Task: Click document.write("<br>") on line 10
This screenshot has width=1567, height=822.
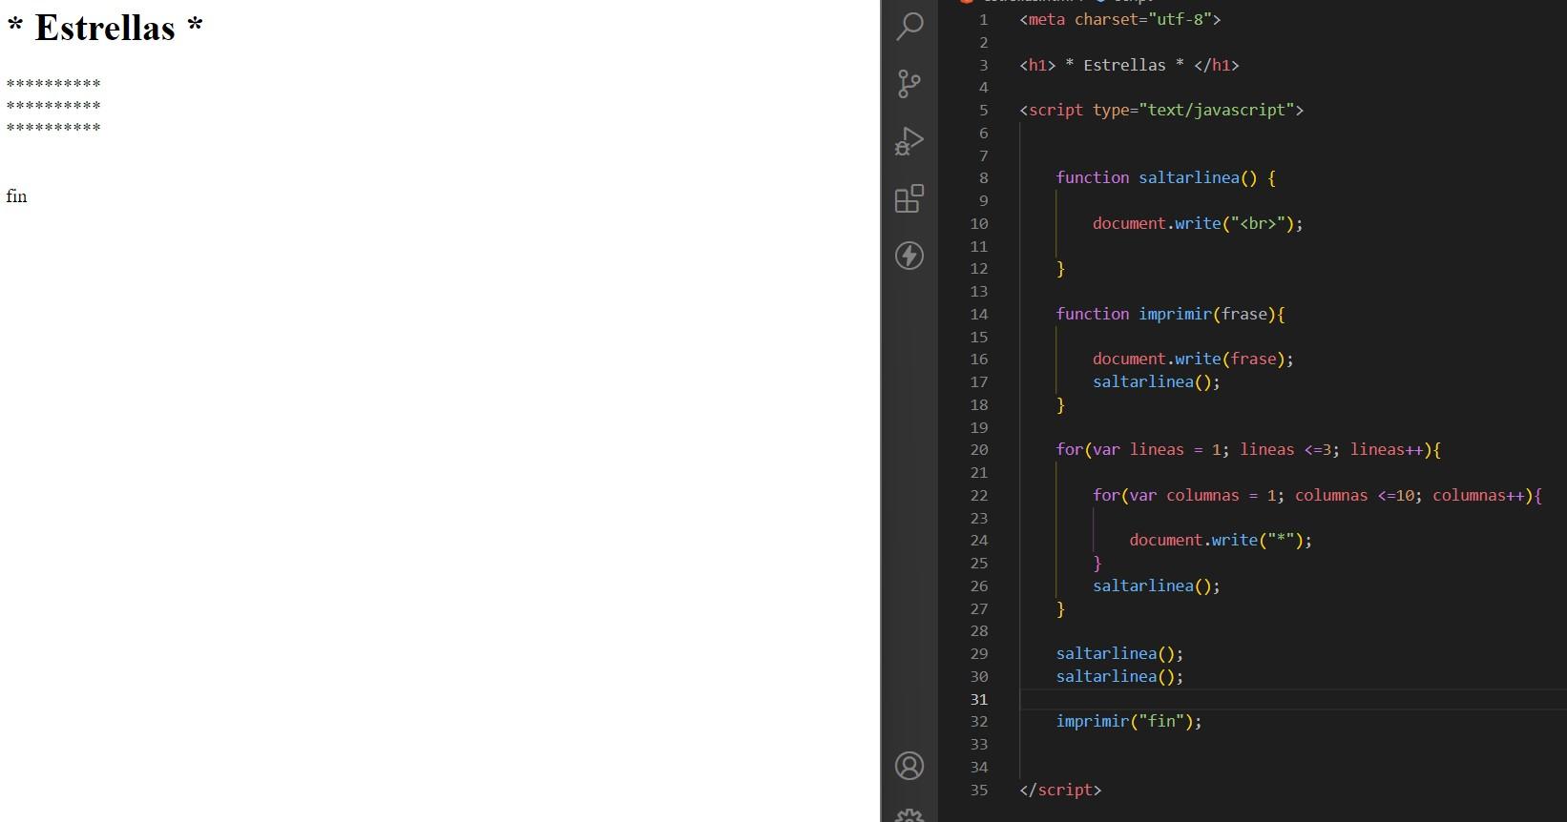Action: tap(1198, 223)
